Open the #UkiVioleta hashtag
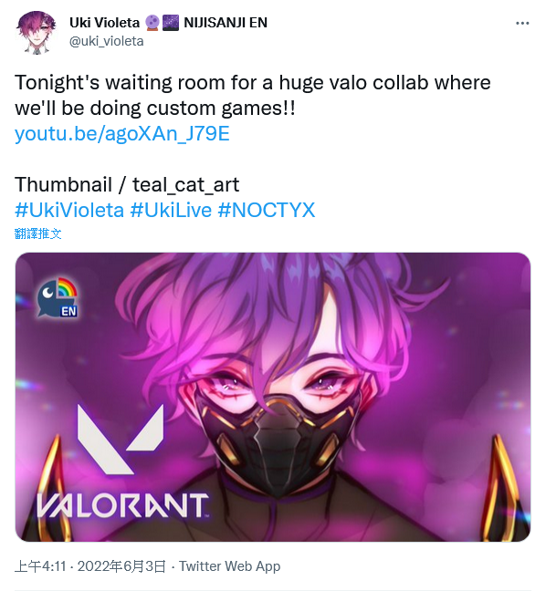 point(69,210)
